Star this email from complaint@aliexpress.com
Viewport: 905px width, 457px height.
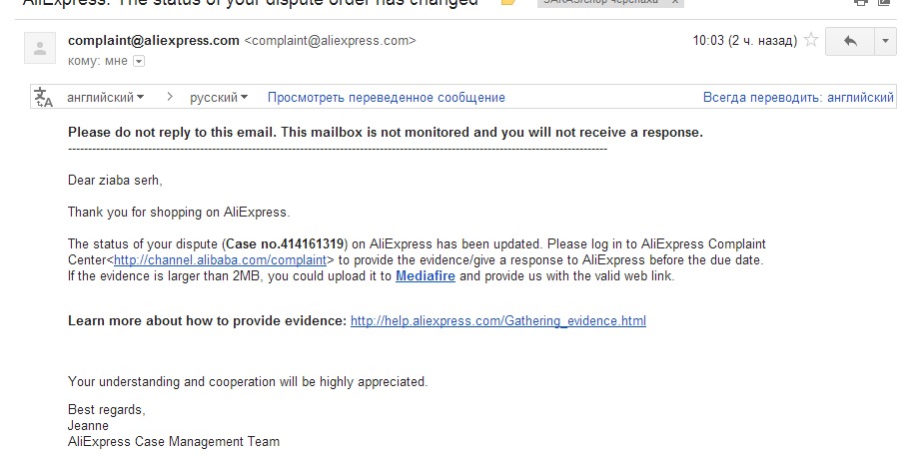(811, 40)
